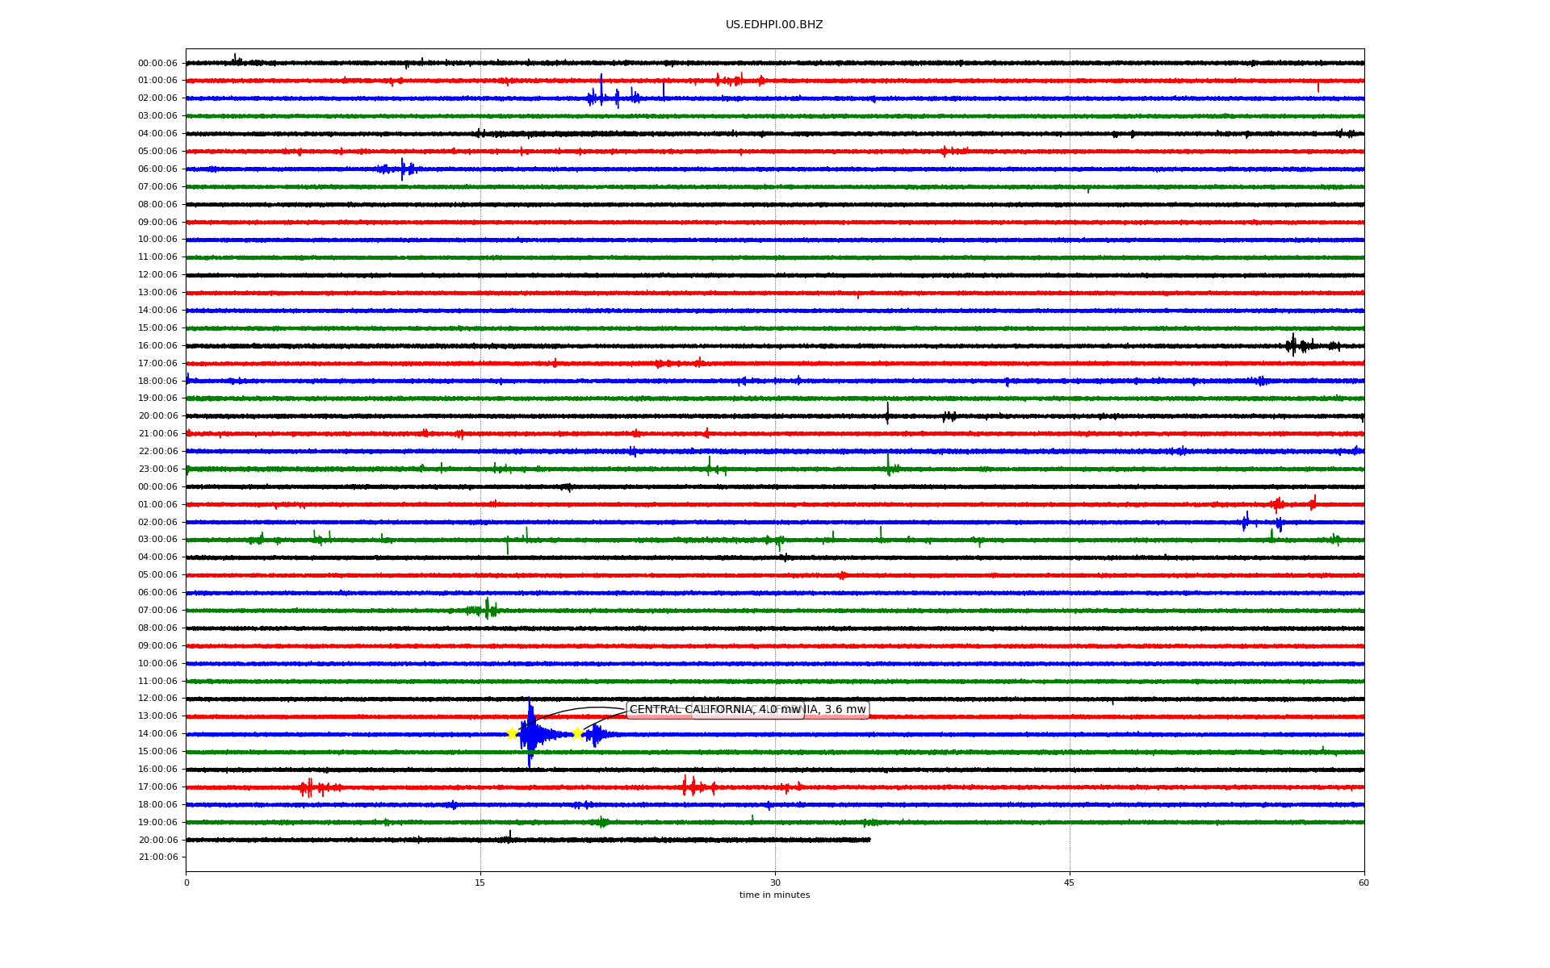1550x968 pixels.
Task: Click the US.EDHPI.00.BHZ plot title
Action: tap(773, 25)
